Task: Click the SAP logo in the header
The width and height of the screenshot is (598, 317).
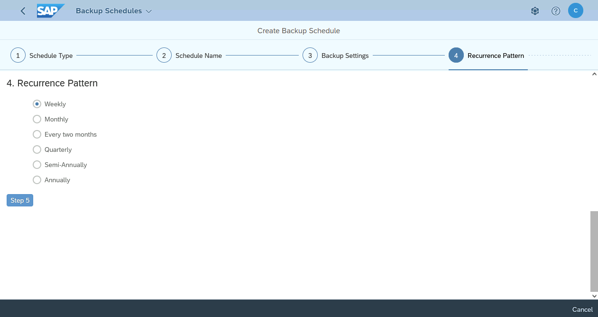Action: point(51,10)
